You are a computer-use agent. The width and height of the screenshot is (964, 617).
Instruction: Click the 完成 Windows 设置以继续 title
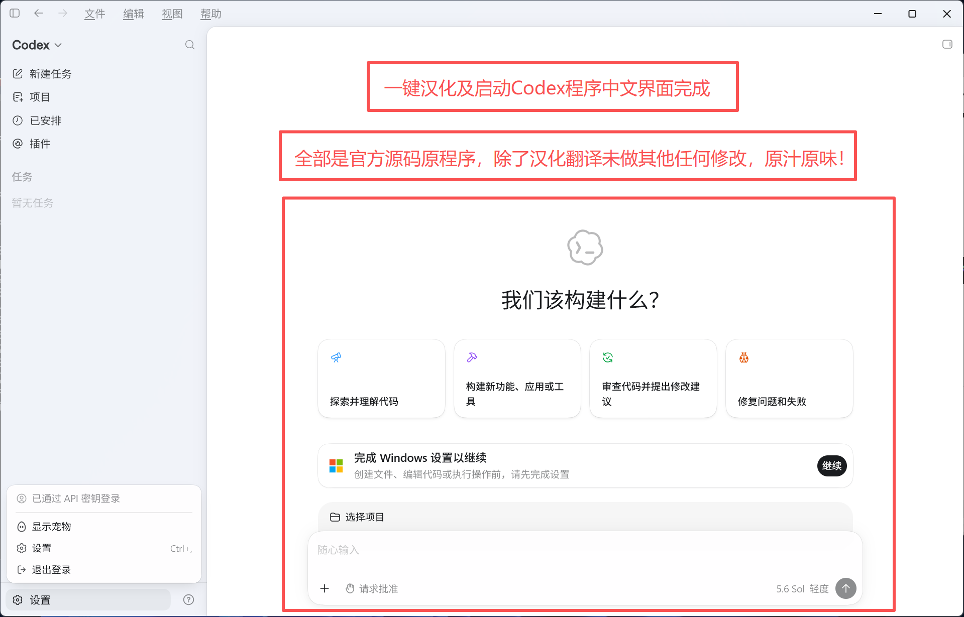[420, 458]
